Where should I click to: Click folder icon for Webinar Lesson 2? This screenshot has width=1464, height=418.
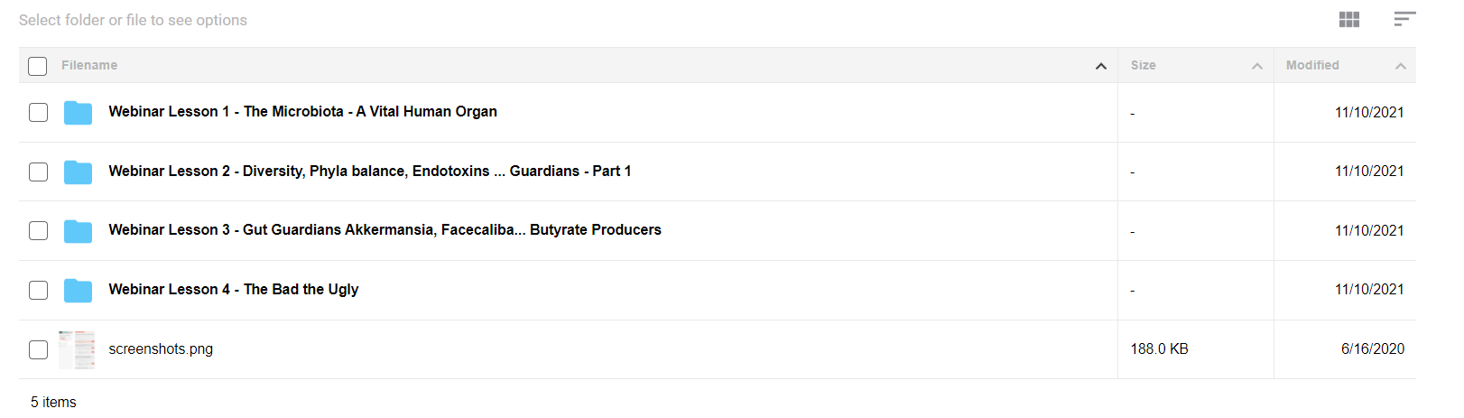click(x=78, y=172)
